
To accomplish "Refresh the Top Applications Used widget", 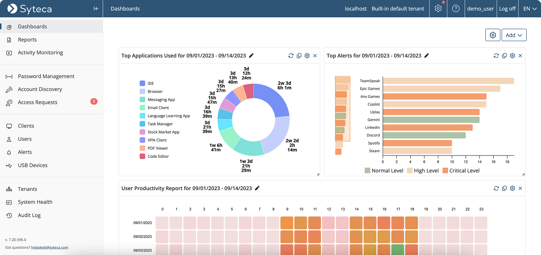I will pyautogui.click(x=291, y=56).
